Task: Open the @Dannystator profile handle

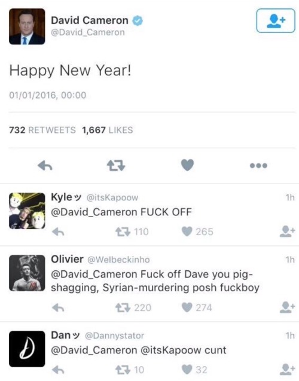Action: (114, 336)
